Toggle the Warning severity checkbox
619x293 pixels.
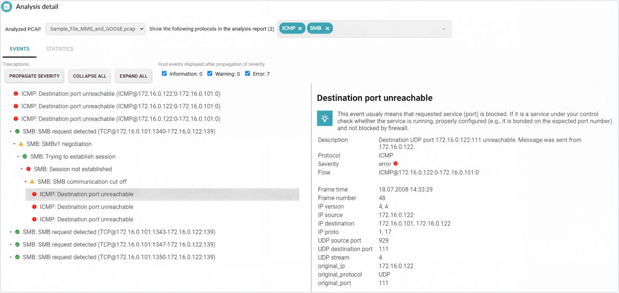pos(210,74)
